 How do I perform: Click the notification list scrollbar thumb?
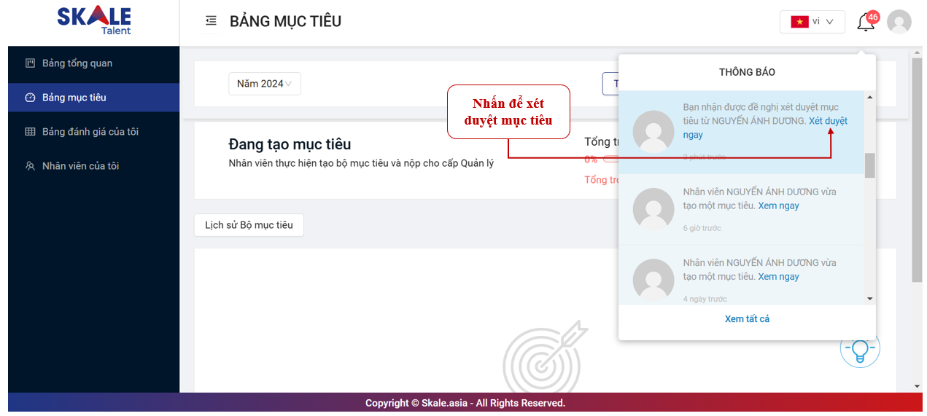[x=869, y=165]
